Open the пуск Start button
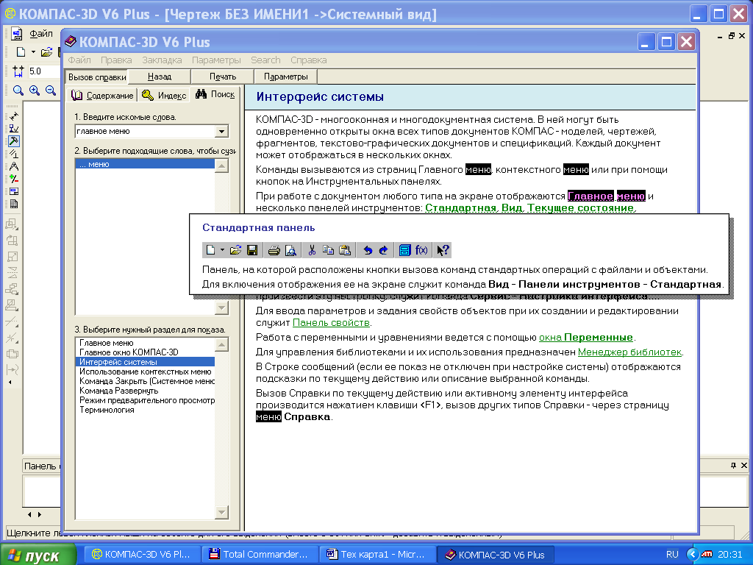753x565 pixels. click(x=38, y=555)
